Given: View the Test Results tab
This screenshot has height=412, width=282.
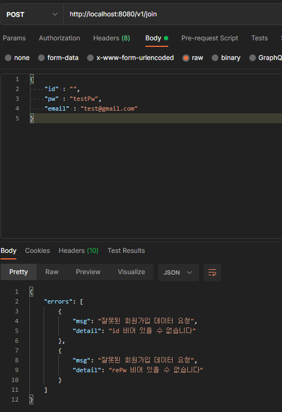Looking at the screenshot, I should (x=126, y=251).
